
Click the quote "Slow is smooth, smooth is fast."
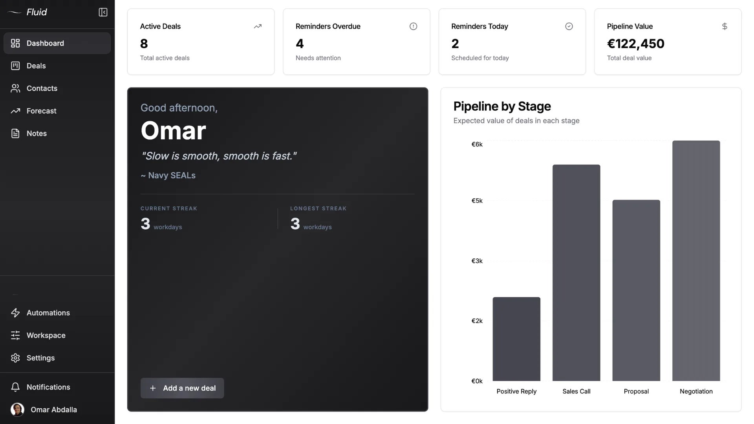coord(219,156)
